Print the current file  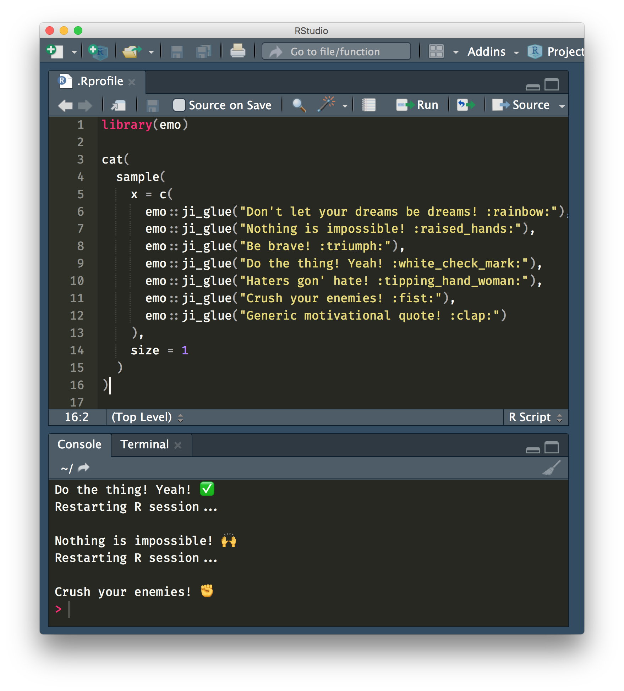pyautogui.click(x=238, y=51)
